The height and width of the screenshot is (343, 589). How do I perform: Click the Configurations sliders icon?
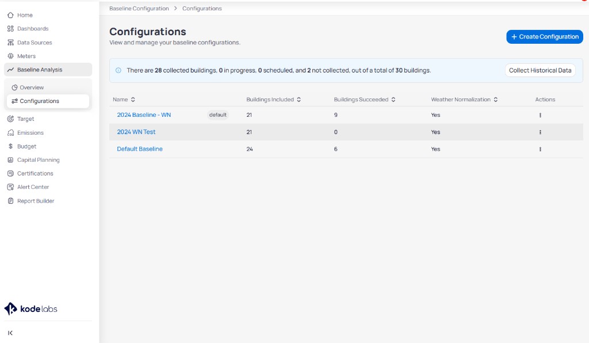[14, 101]
